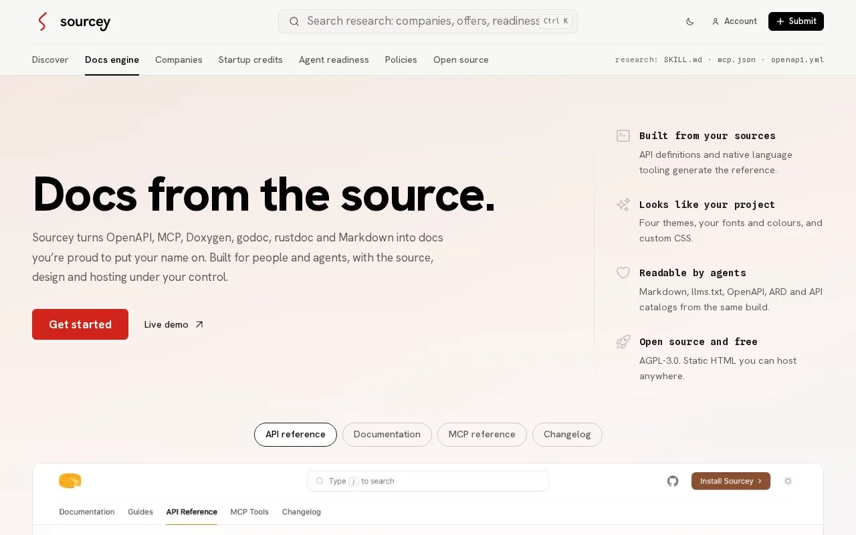Select the Documentation pill tab

[x=387, y=435]
